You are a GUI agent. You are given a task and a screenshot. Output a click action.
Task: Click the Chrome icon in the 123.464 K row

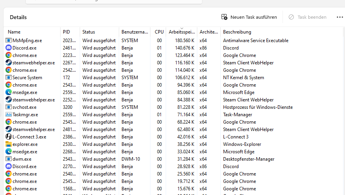click(x=8, y=55)
